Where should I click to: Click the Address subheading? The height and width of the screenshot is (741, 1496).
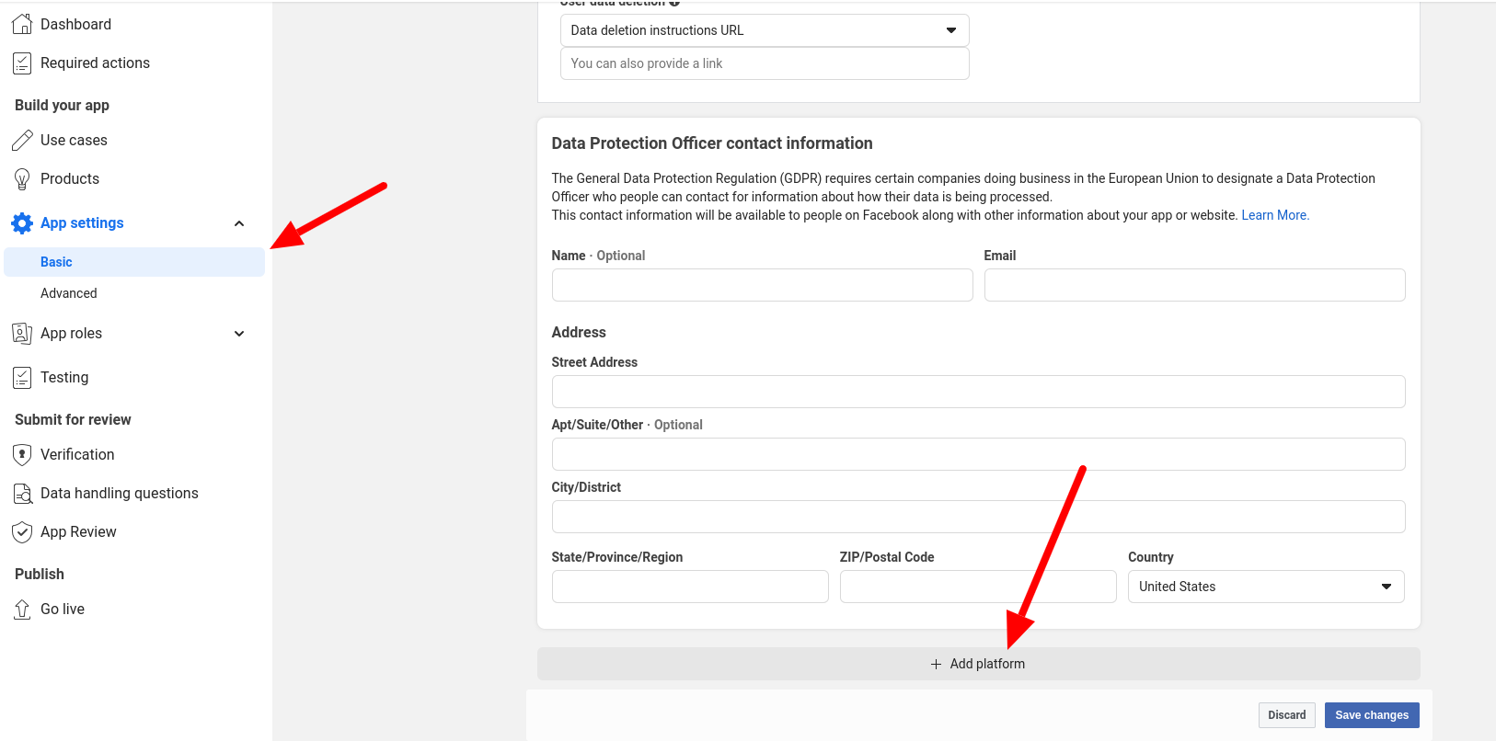579,333
